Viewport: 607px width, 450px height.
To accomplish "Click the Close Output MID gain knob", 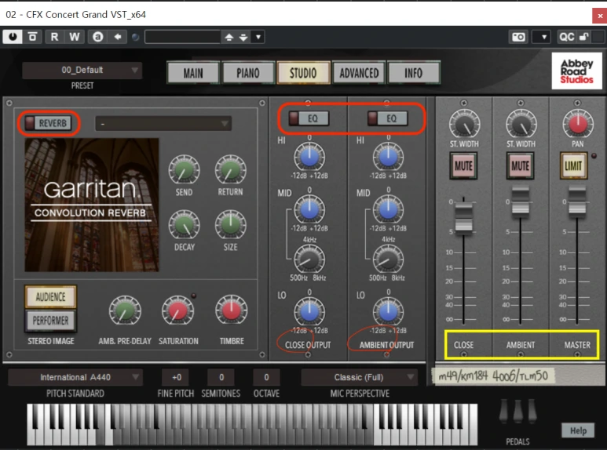I will (x=309, y=209).
